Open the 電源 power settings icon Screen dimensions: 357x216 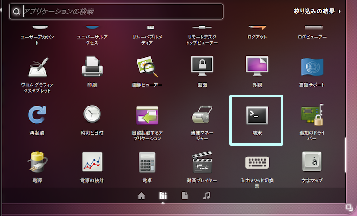37,162
